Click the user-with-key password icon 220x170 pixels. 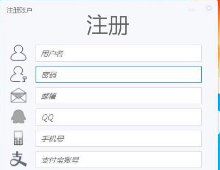click(19, 74)
